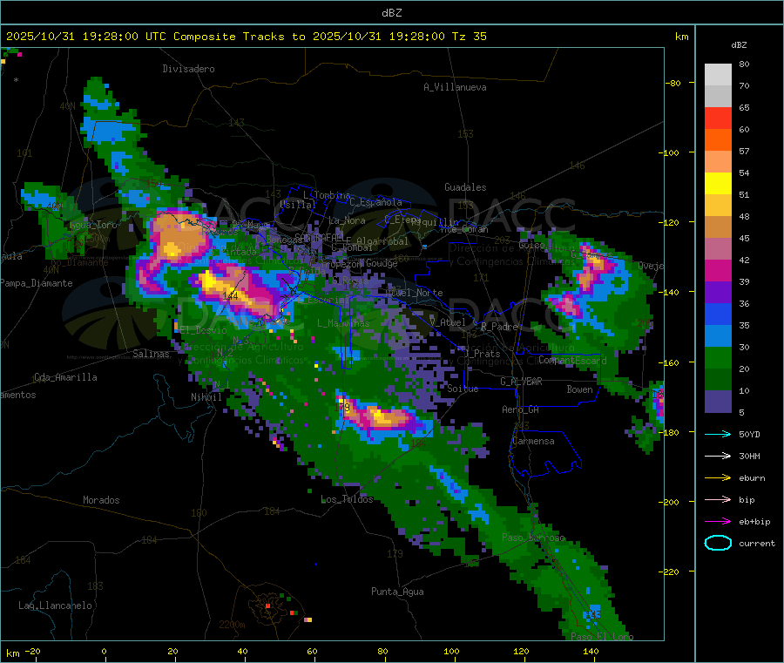The width and height of the screenshot is (784, 663).
Task: Click the 100 km tick on bottom axis
Action: pyautogui.click(x=451, y=651)
